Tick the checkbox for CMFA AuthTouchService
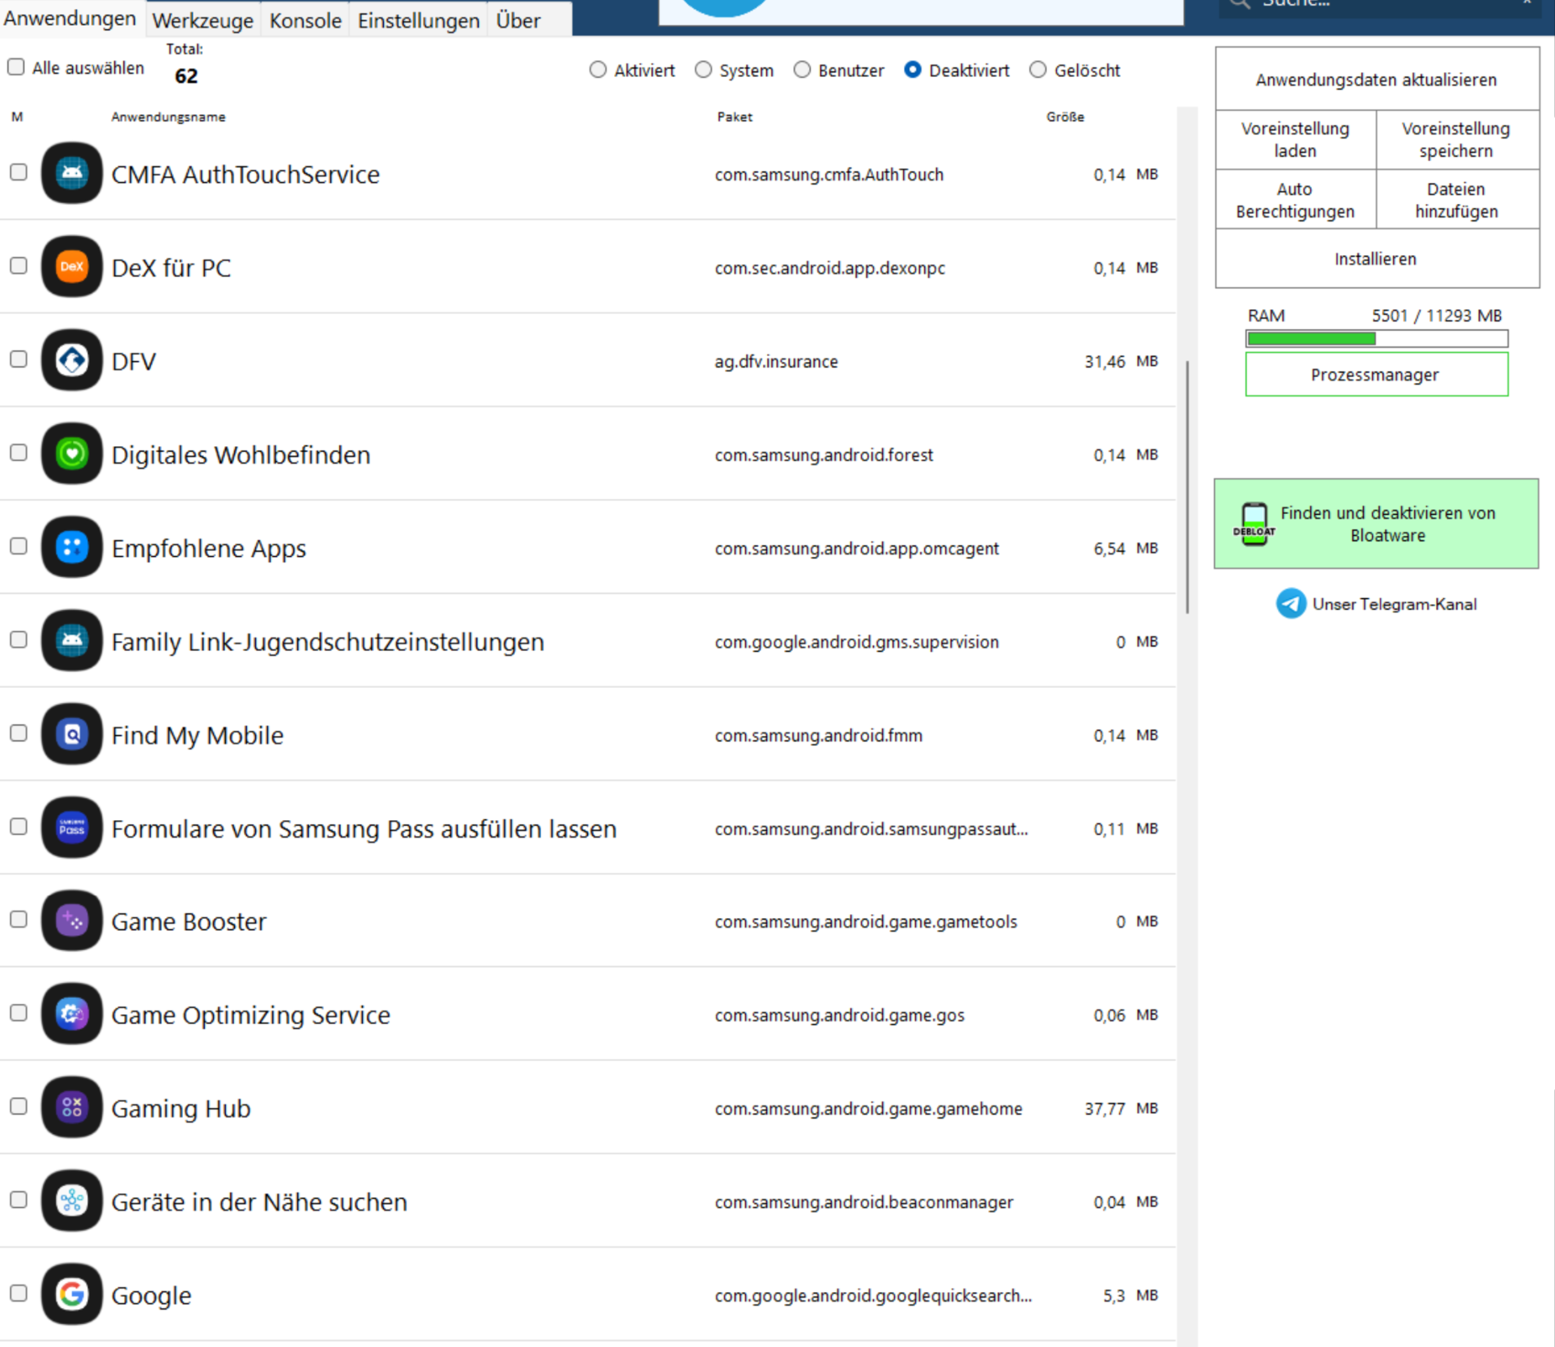Image resolution: width=1555 pixels, height=1347 pixels. pos(19,172)
